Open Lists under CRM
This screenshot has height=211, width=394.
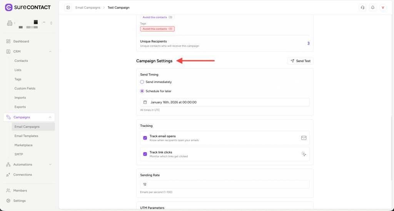[x=18, y=70]
